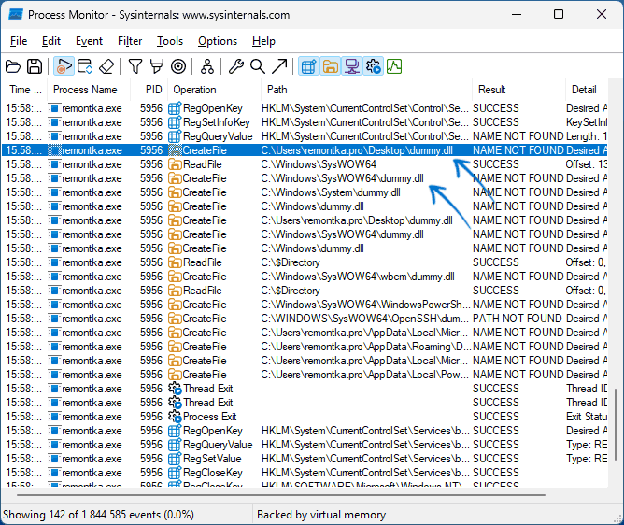Open the Event menu

click(x=89, y=41)
